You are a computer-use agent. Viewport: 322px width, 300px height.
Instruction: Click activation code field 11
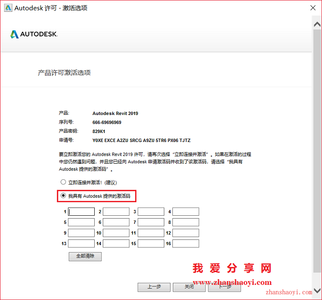pos(151,233)
